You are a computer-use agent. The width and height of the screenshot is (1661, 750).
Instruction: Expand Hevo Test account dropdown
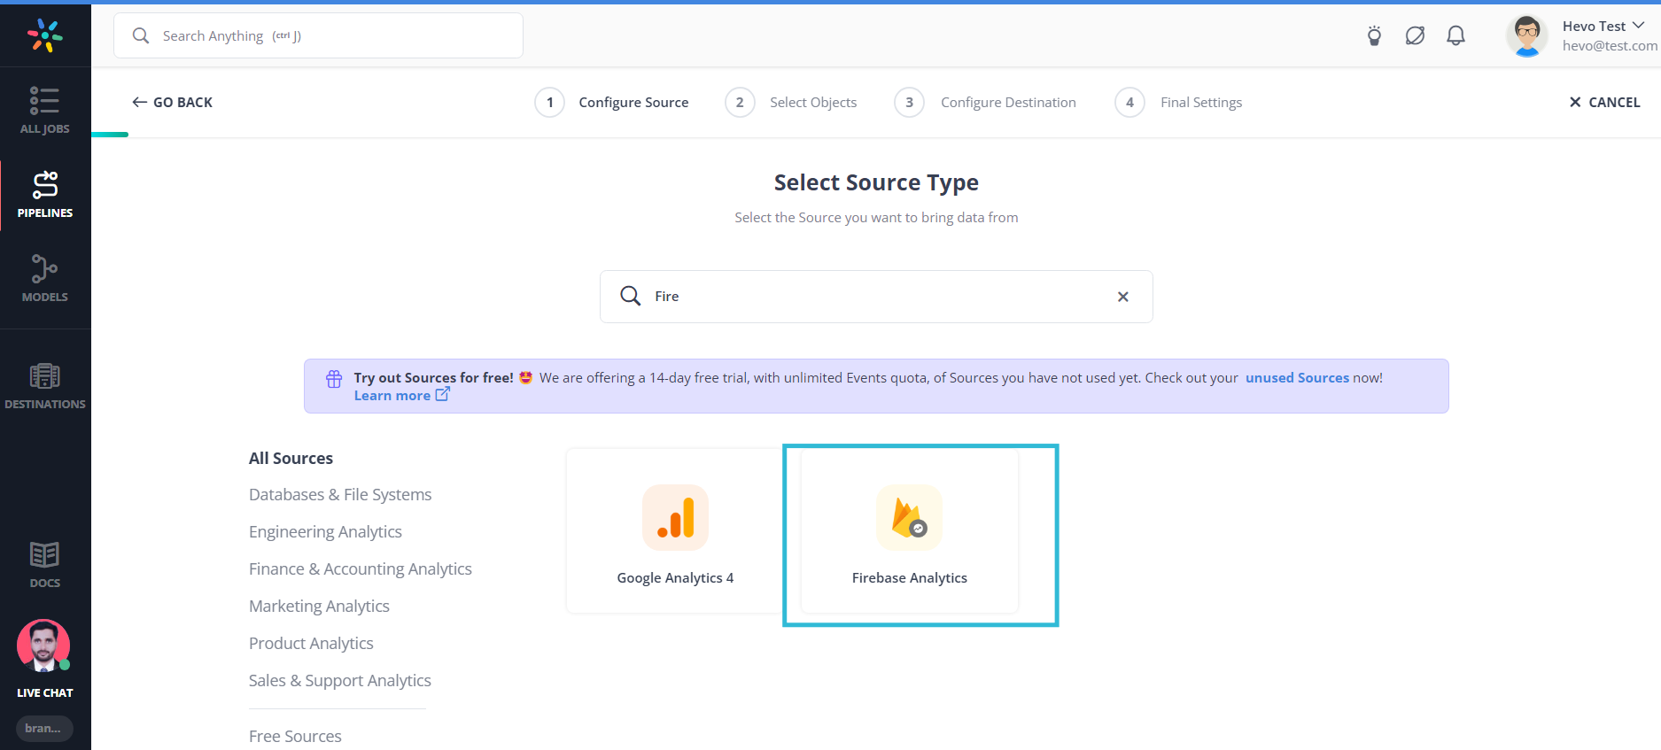pyautogui.click(x=1639, y=26)
